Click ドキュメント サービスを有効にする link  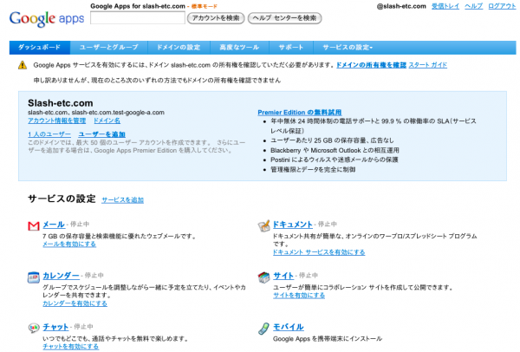(x=319, y=252)
